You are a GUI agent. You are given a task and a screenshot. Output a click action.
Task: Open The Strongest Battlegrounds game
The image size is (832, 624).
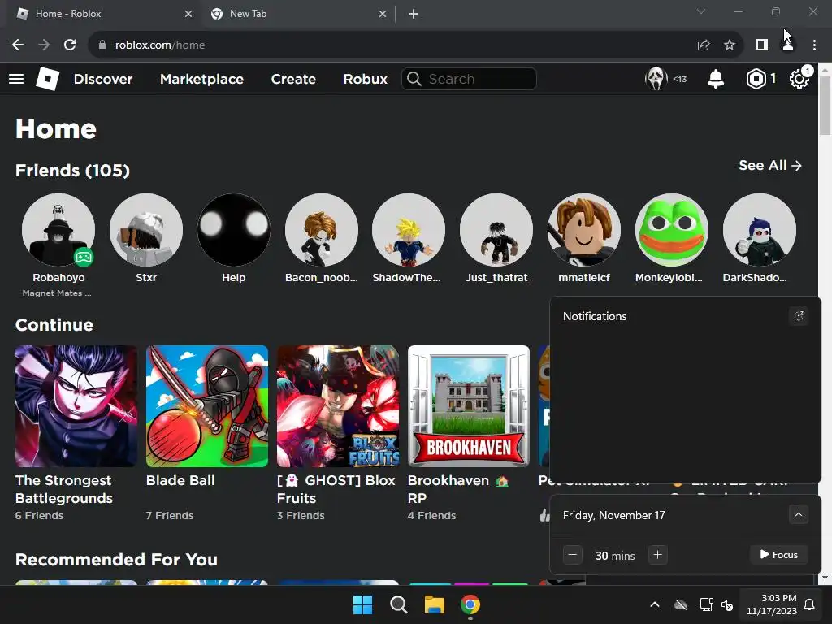pos(76,406)
